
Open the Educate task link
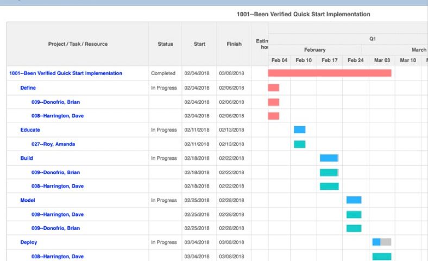30,130
